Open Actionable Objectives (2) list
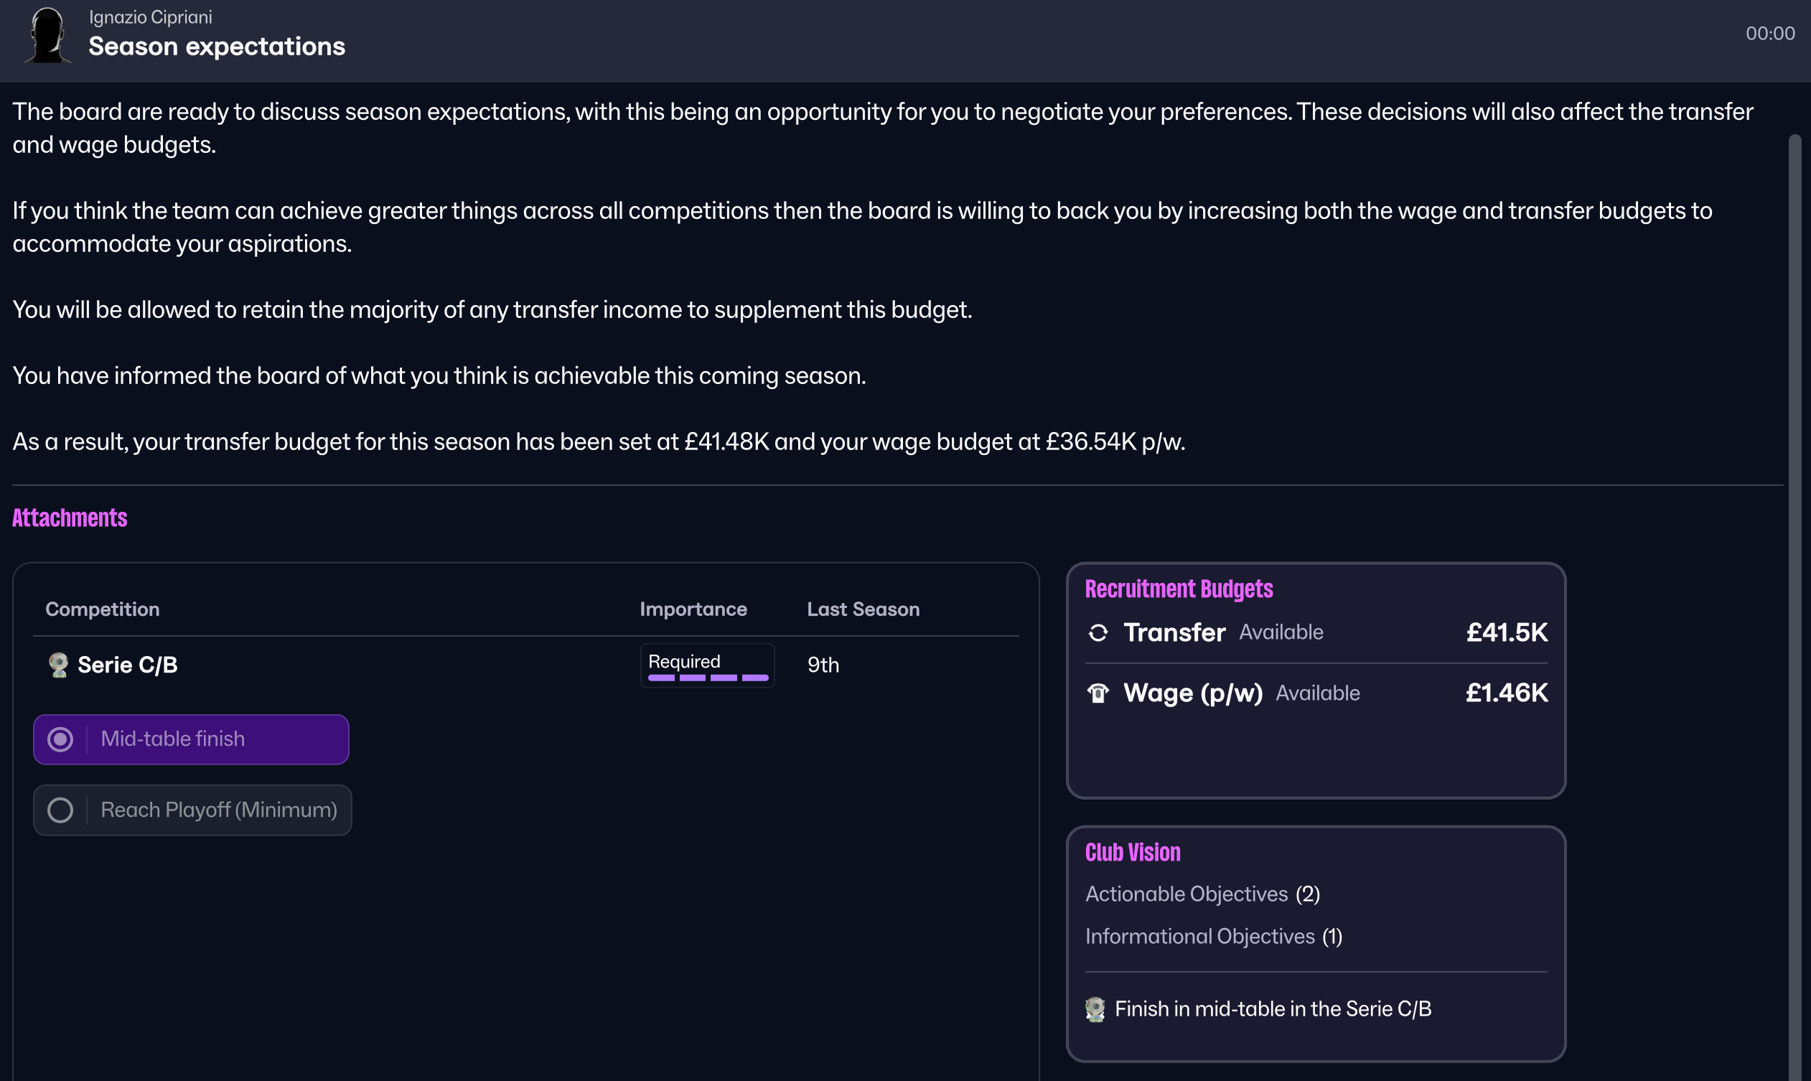The width and height of the screenshot is (1811, 1081). 1202,894
